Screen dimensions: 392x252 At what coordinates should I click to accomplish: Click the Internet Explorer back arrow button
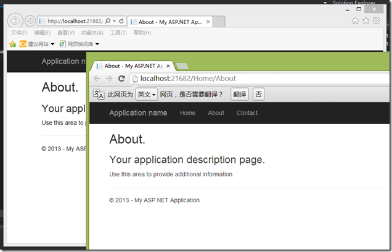[16, 22]
